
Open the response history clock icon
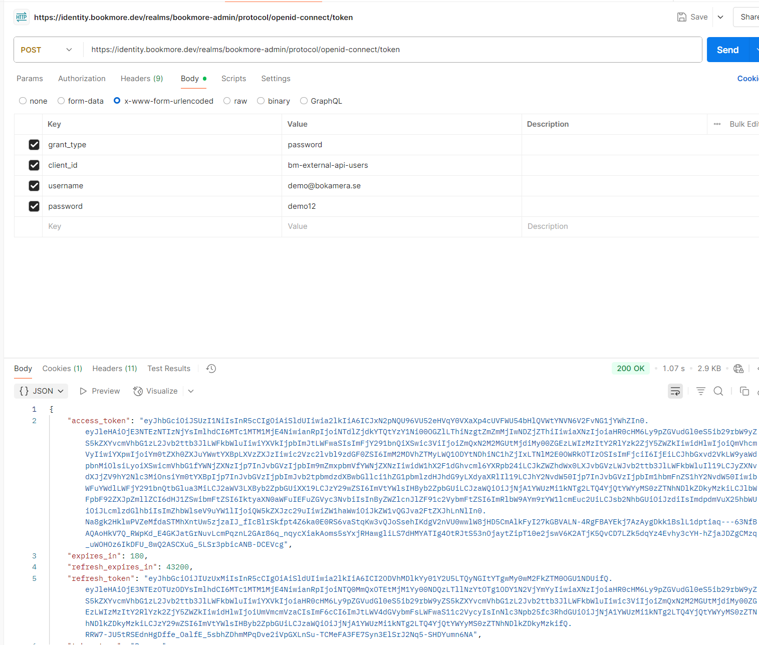pyautogui.click(x=211, y=369)
